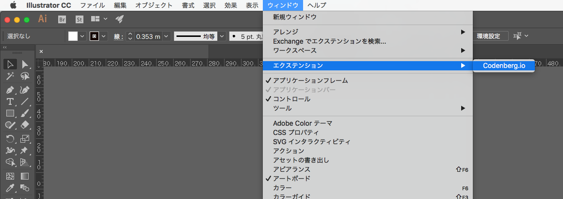Open Adobe Bridge via Br icon
Image resolution: width=563 pixels, height=199 pixels.
[x=62, y=19]
